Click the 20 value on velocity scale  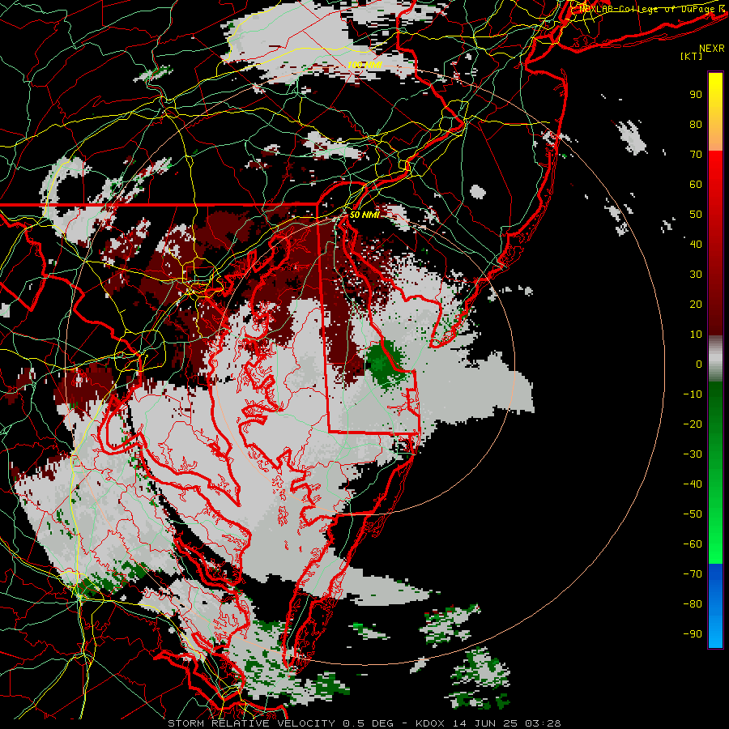pos(696,304)
